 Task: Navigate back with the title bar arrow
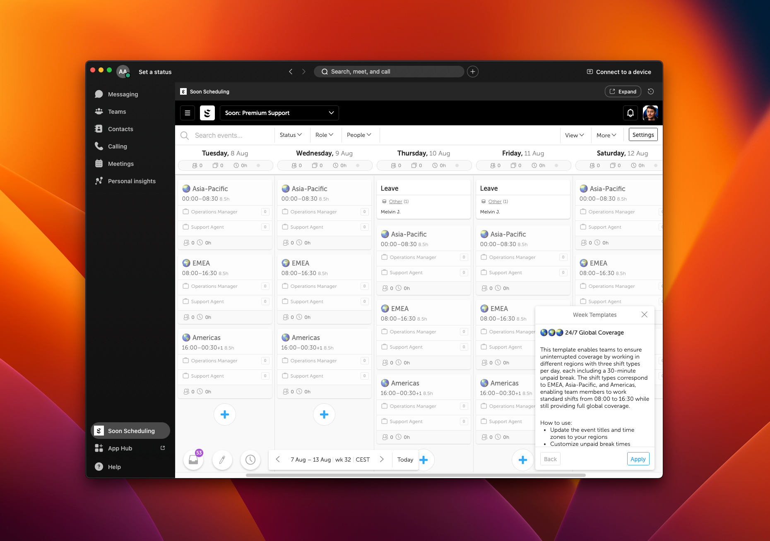tap(291, 72)
